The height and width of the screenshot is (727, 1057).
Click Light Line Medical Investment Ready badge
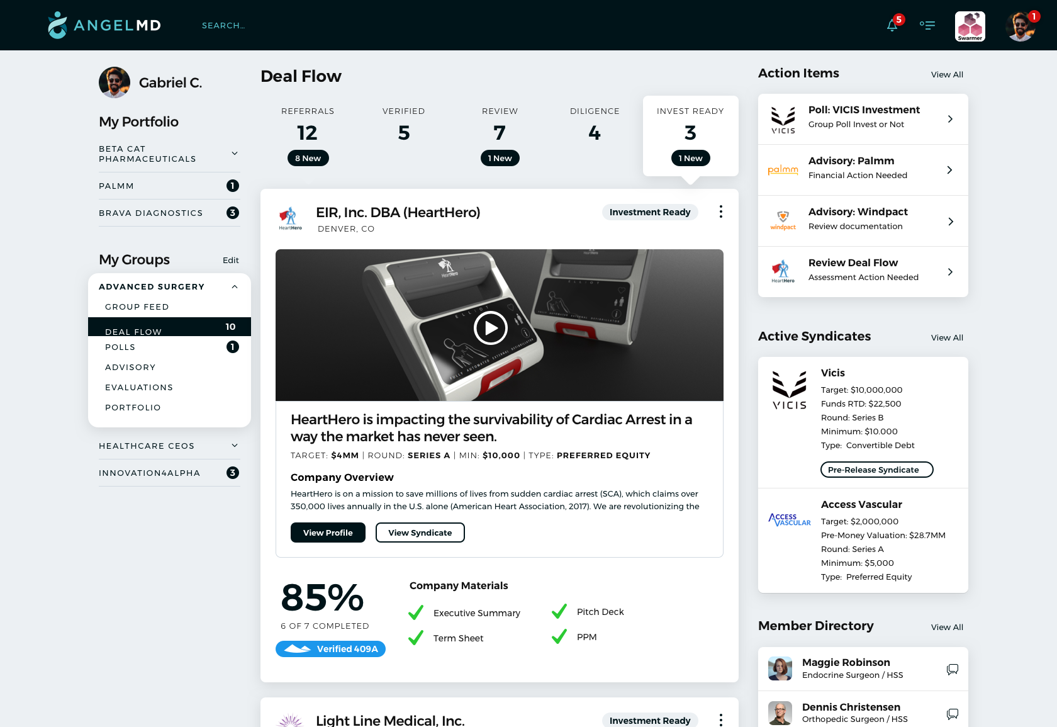(650, 720)
